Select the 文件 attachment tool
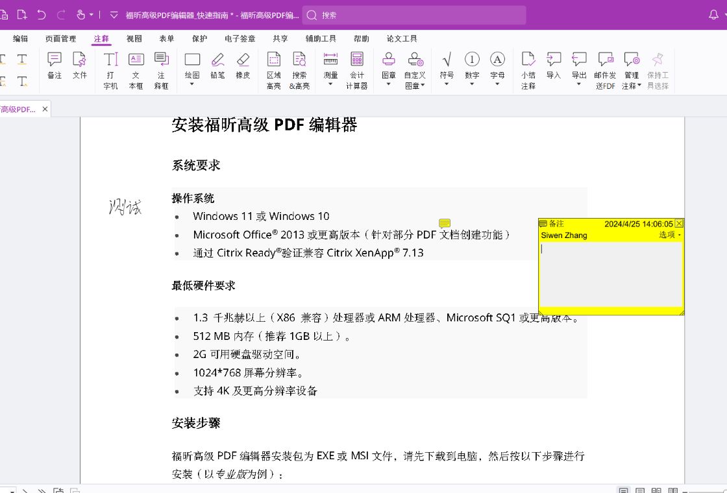This screenshot has height=493, width=727. 80,66
